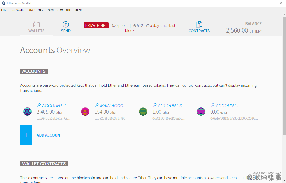Image resolution: width=286 pixels, height=183 pixels.
Task: Open the Contracts documents icon
Action: click(x=199, y=25)
